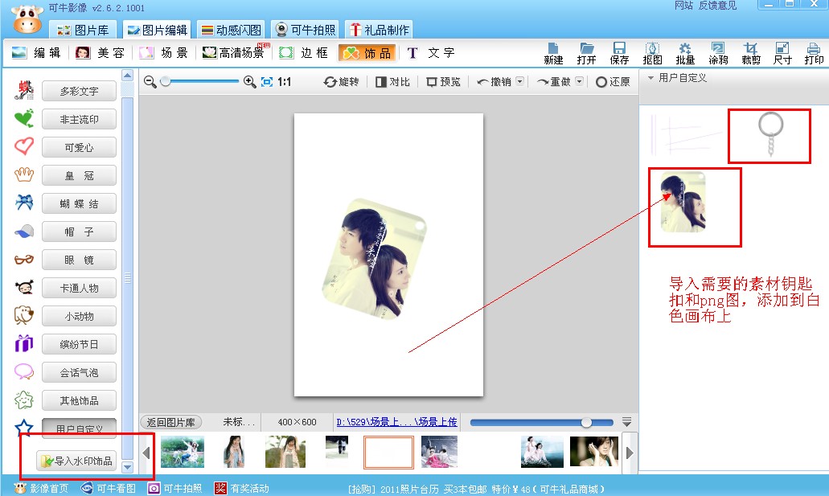Viewport: 829px width, 496px height.
Task: Open the 重做 redo history dropdown
Action: pyautogui.click(x=580, y=81)
